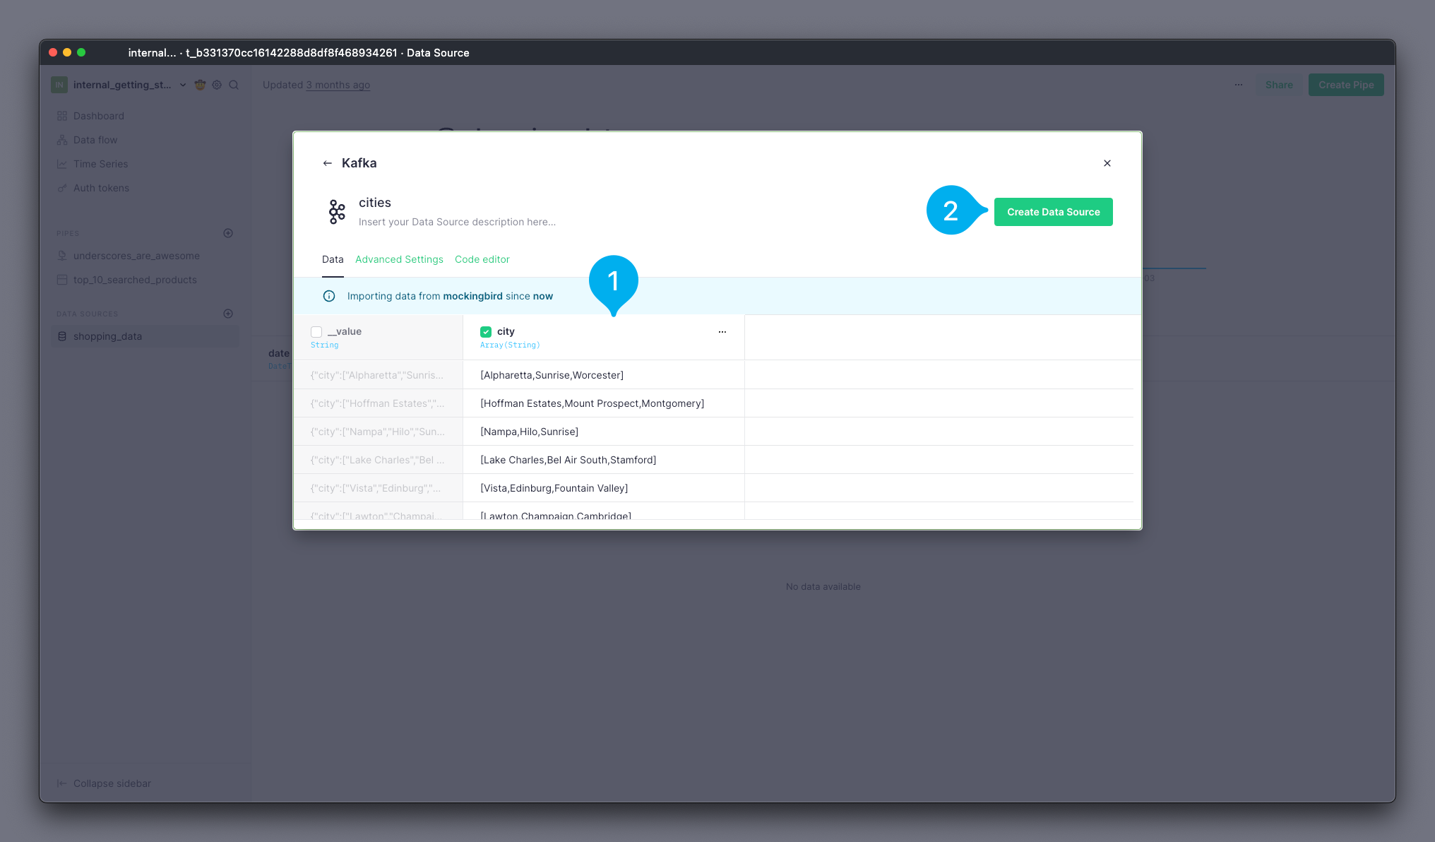1435x842 pixels.
Task: Click the Auth tokens key icon
Action: point(62,188)
